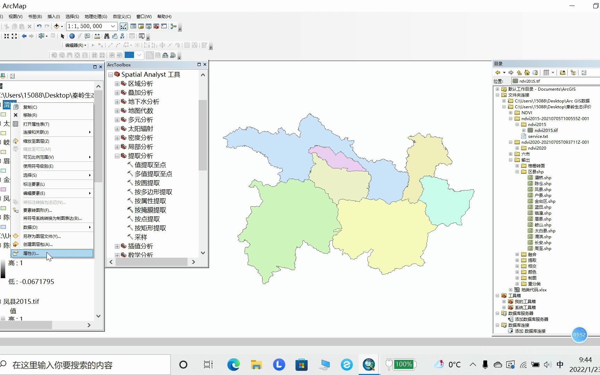Click the pink legend color swatch in contents panel
Screen dimensions: 600x375
3,189
